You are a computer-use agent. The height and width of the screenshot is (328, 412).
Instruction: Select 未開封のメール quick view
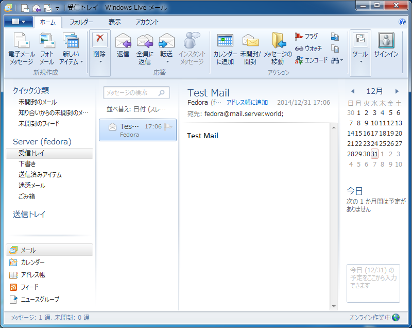coord(38,102)
